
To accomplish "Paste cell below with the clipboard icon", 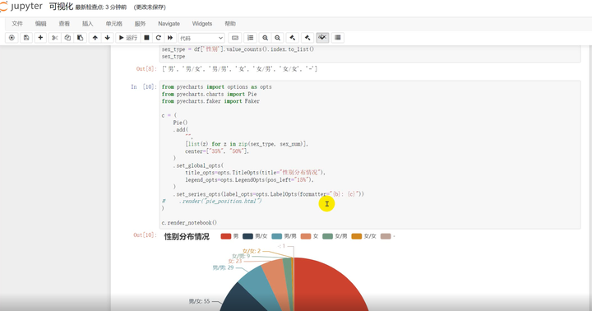I will pyautogui.click(x=80, y=38).
